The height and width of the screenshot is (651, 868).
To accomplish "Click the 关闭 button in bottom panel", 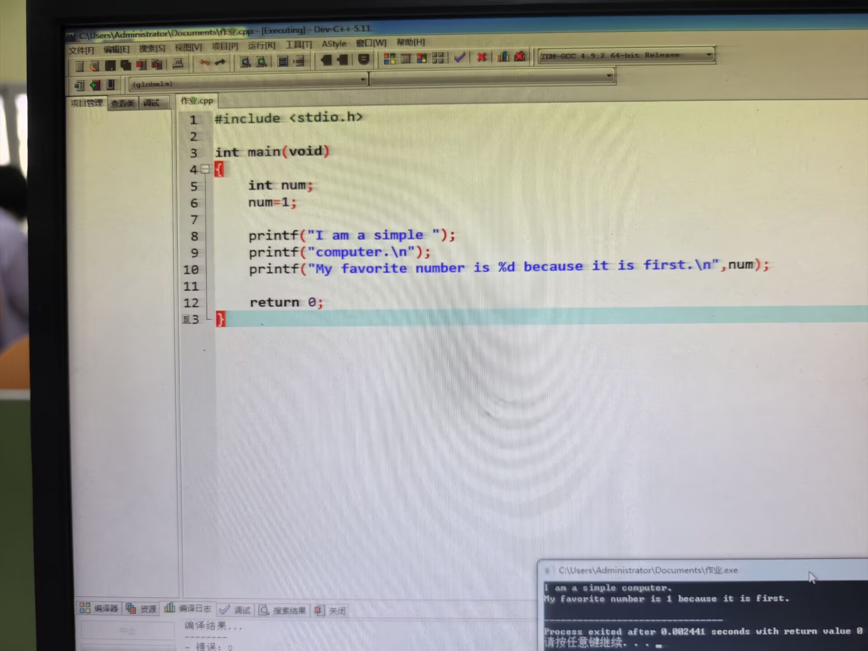I will coord(331,611).
